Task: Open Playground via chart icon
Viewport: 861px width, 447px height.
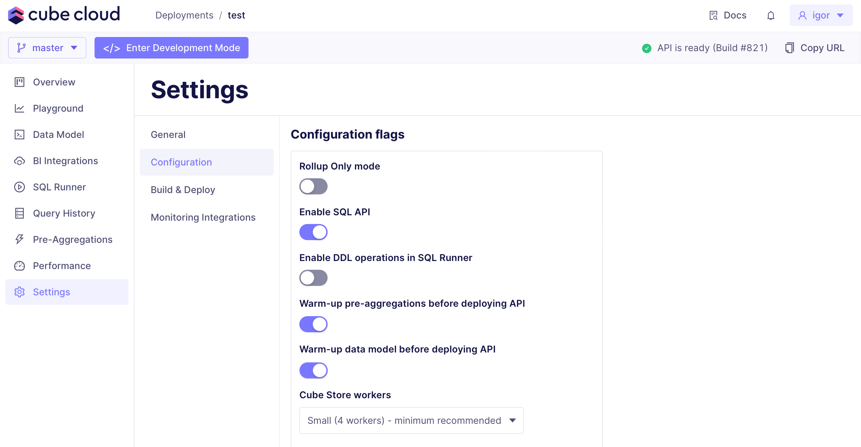Action: [x=20, y=108]
